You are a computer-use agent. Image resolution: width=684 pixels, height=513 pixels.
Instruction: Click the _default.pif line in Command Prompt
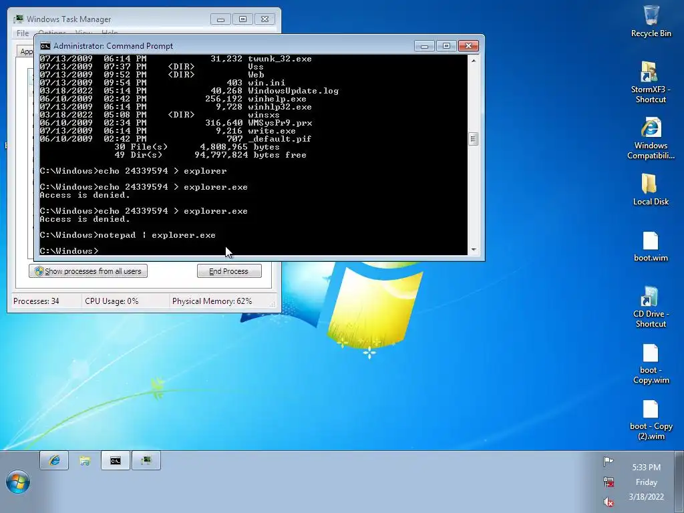point(176,139)
